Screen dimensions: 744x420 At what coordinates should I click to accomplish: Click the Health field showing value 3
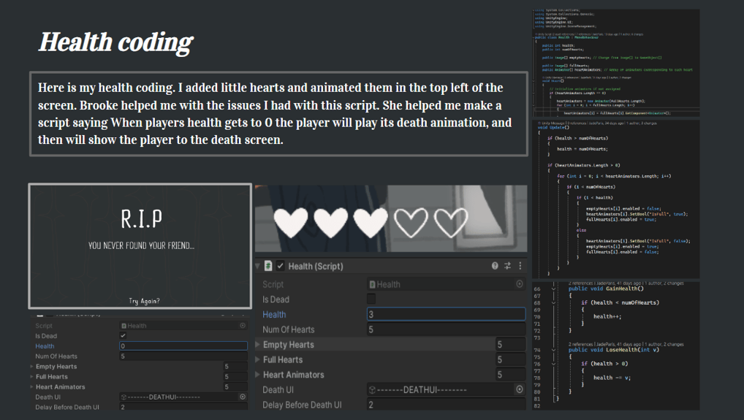(446, 314)
